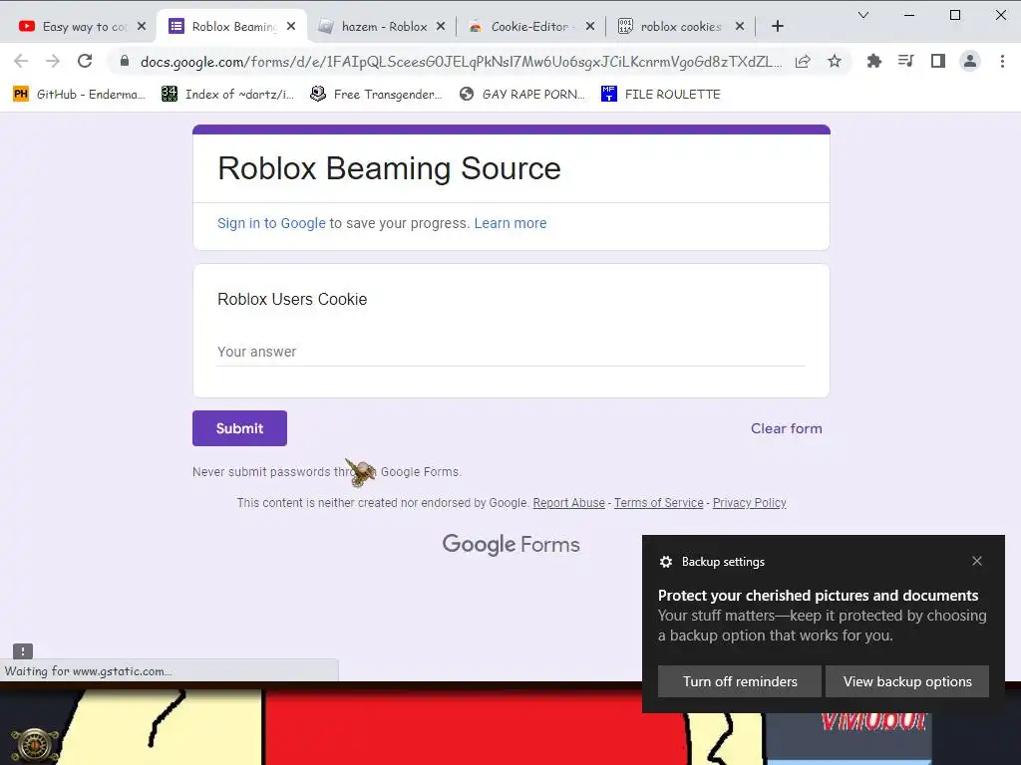Screen dimensions: 1021x765
Task: Open Privacy Policy link
Action: 750,503
